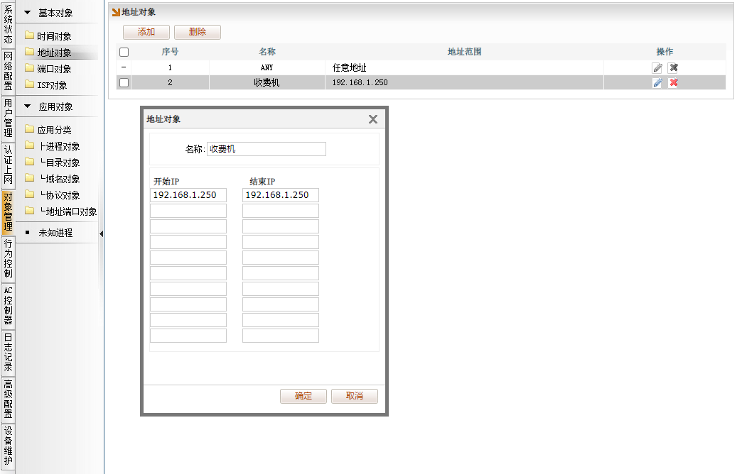Open the ISP对象 folder item

point(52,85)
